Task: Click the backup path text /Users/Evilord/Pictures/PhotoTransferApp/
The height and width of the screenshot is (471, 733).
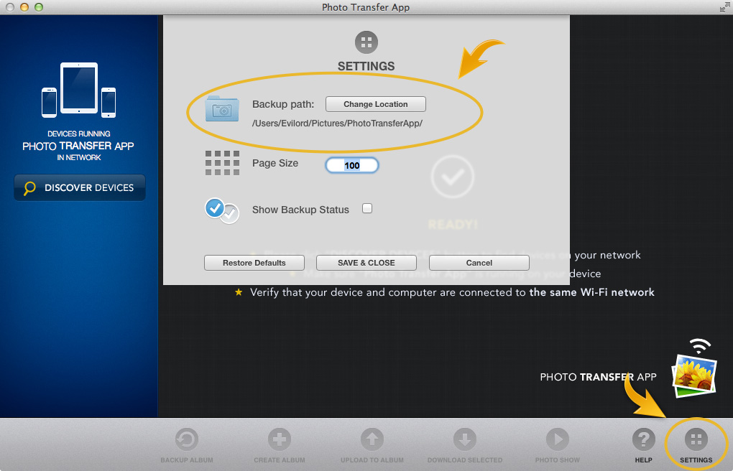Action: (337, 123)
